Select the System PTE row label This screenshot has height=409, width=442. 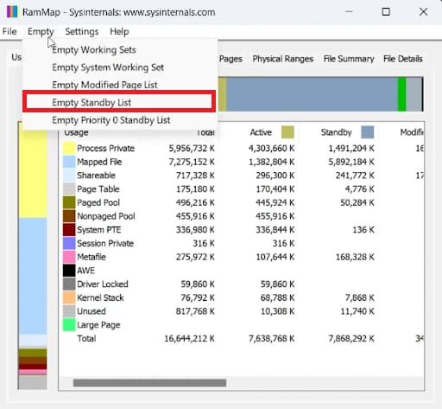pyautogui.click(x=99, y=229)
